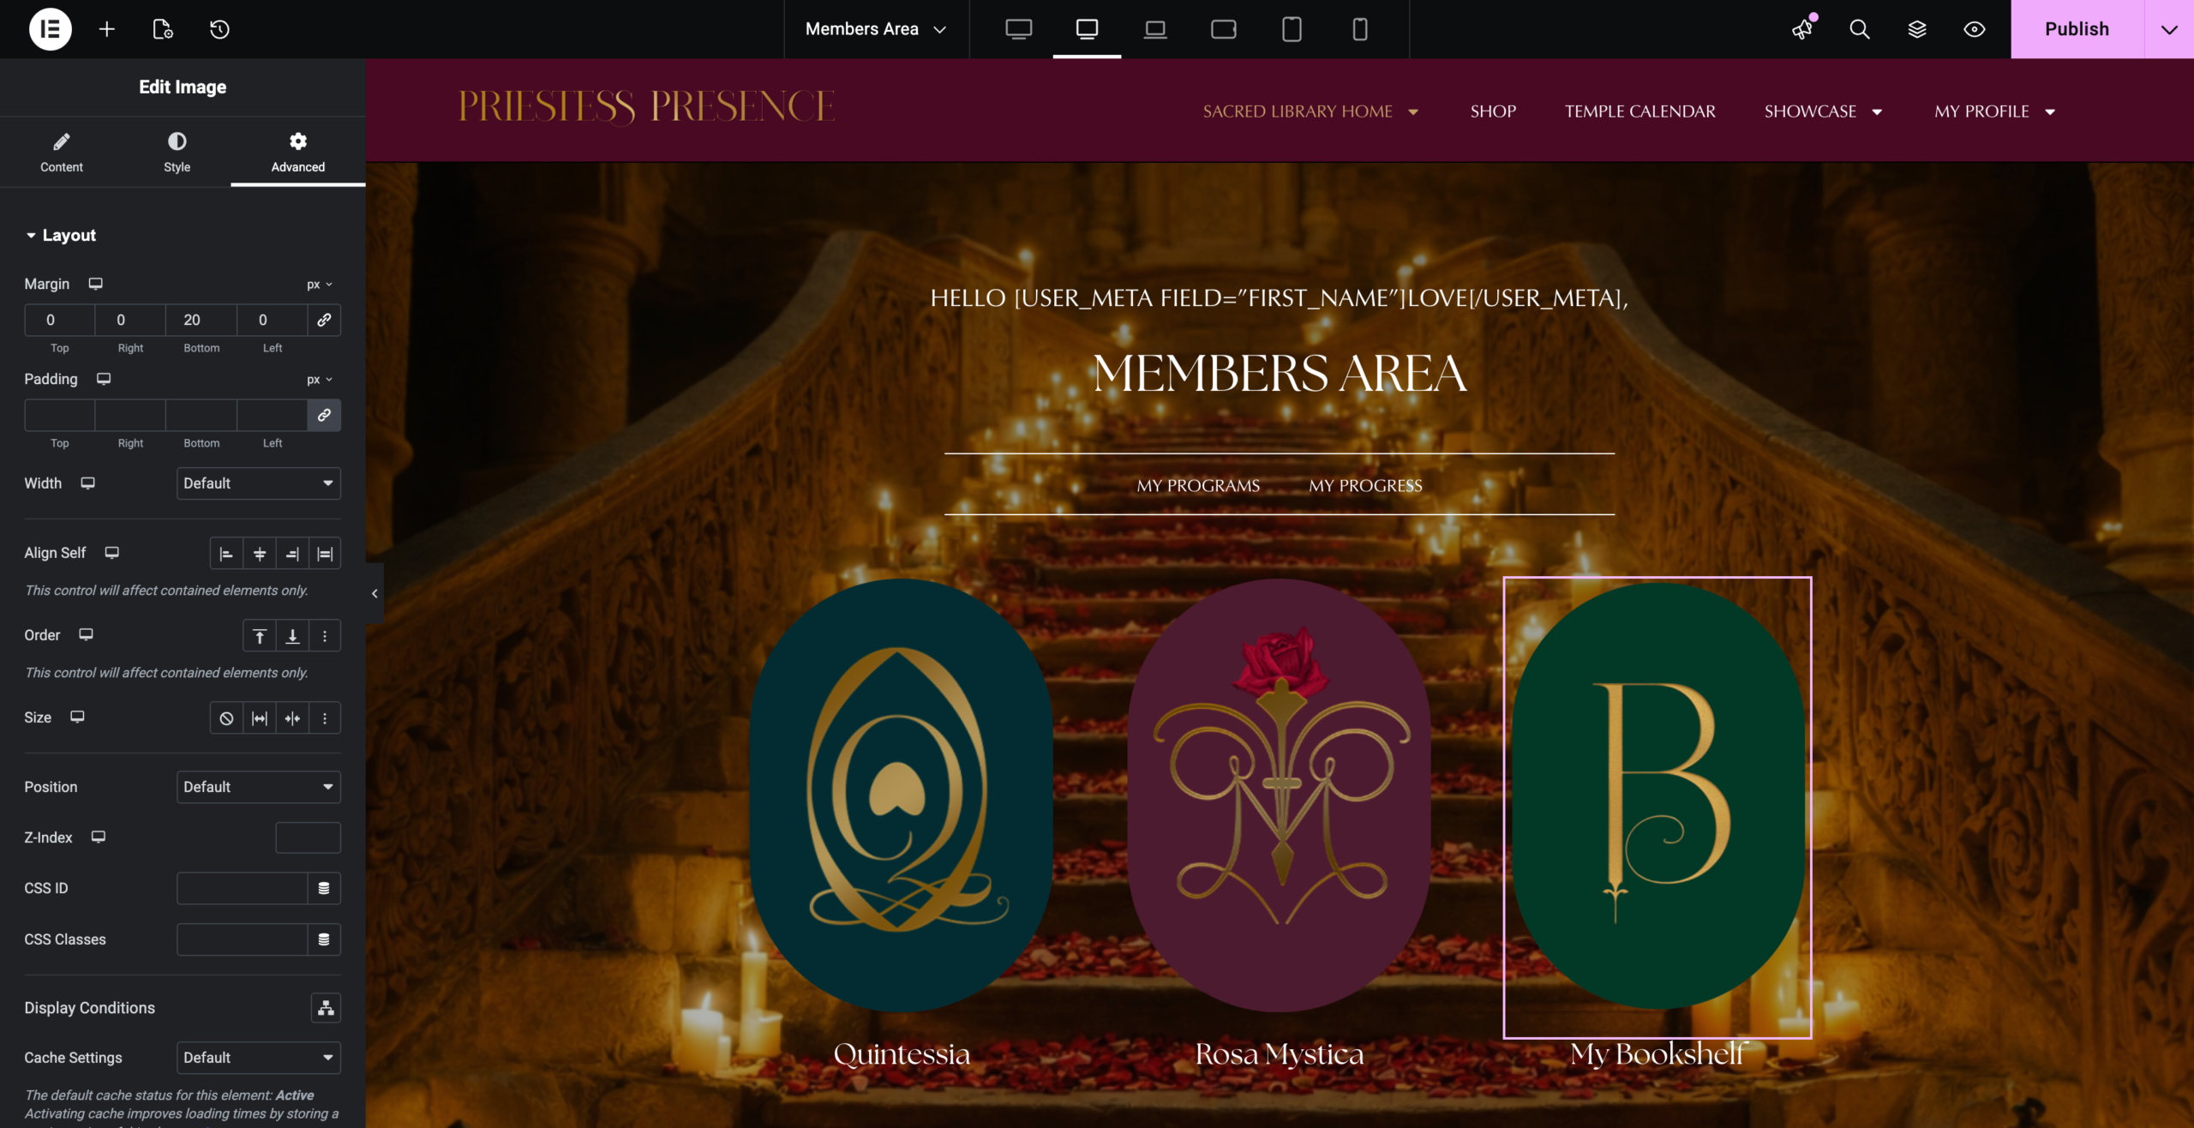Image resolution: width=2194 pixels, height=1128 pixels.
Task: Toggle preview changes eye icon
Action: [x=1974, y=29]
